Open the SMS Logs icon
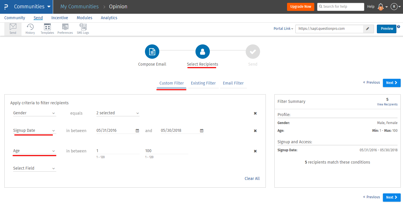 pyautogui.click(x=83, y=29)
